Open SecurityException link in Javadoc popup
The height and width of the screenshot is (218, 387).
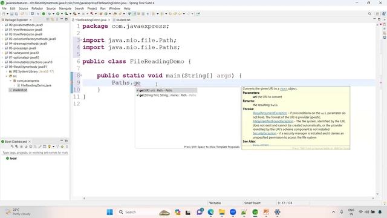264,133
